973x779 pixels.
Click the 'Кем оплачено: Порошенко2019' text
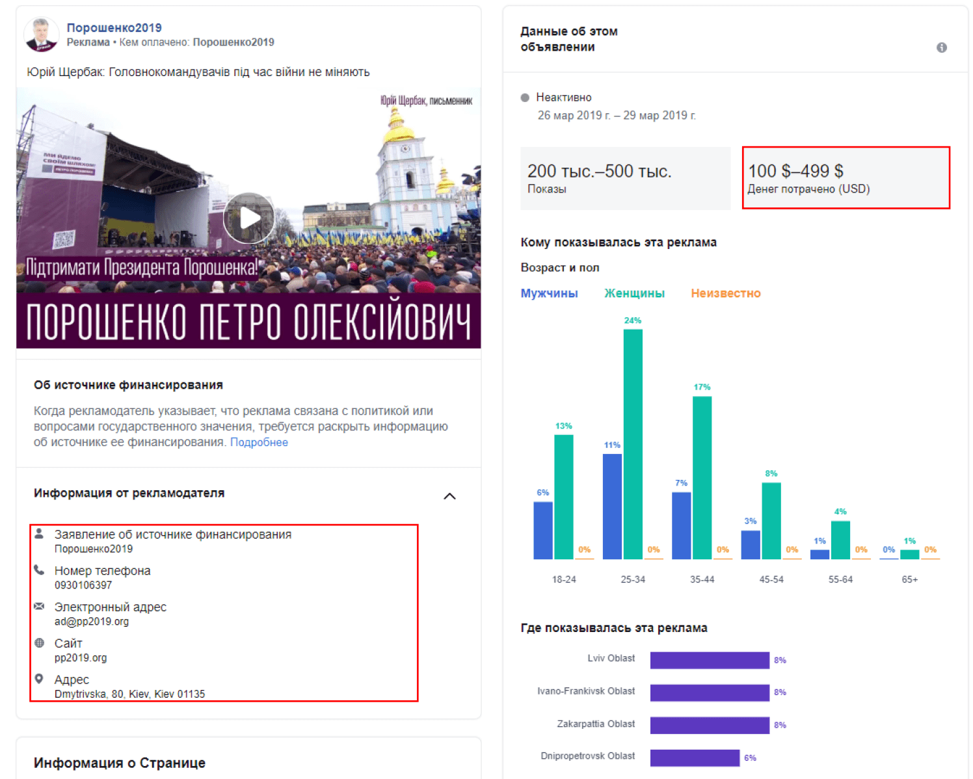tap(197, 42)
